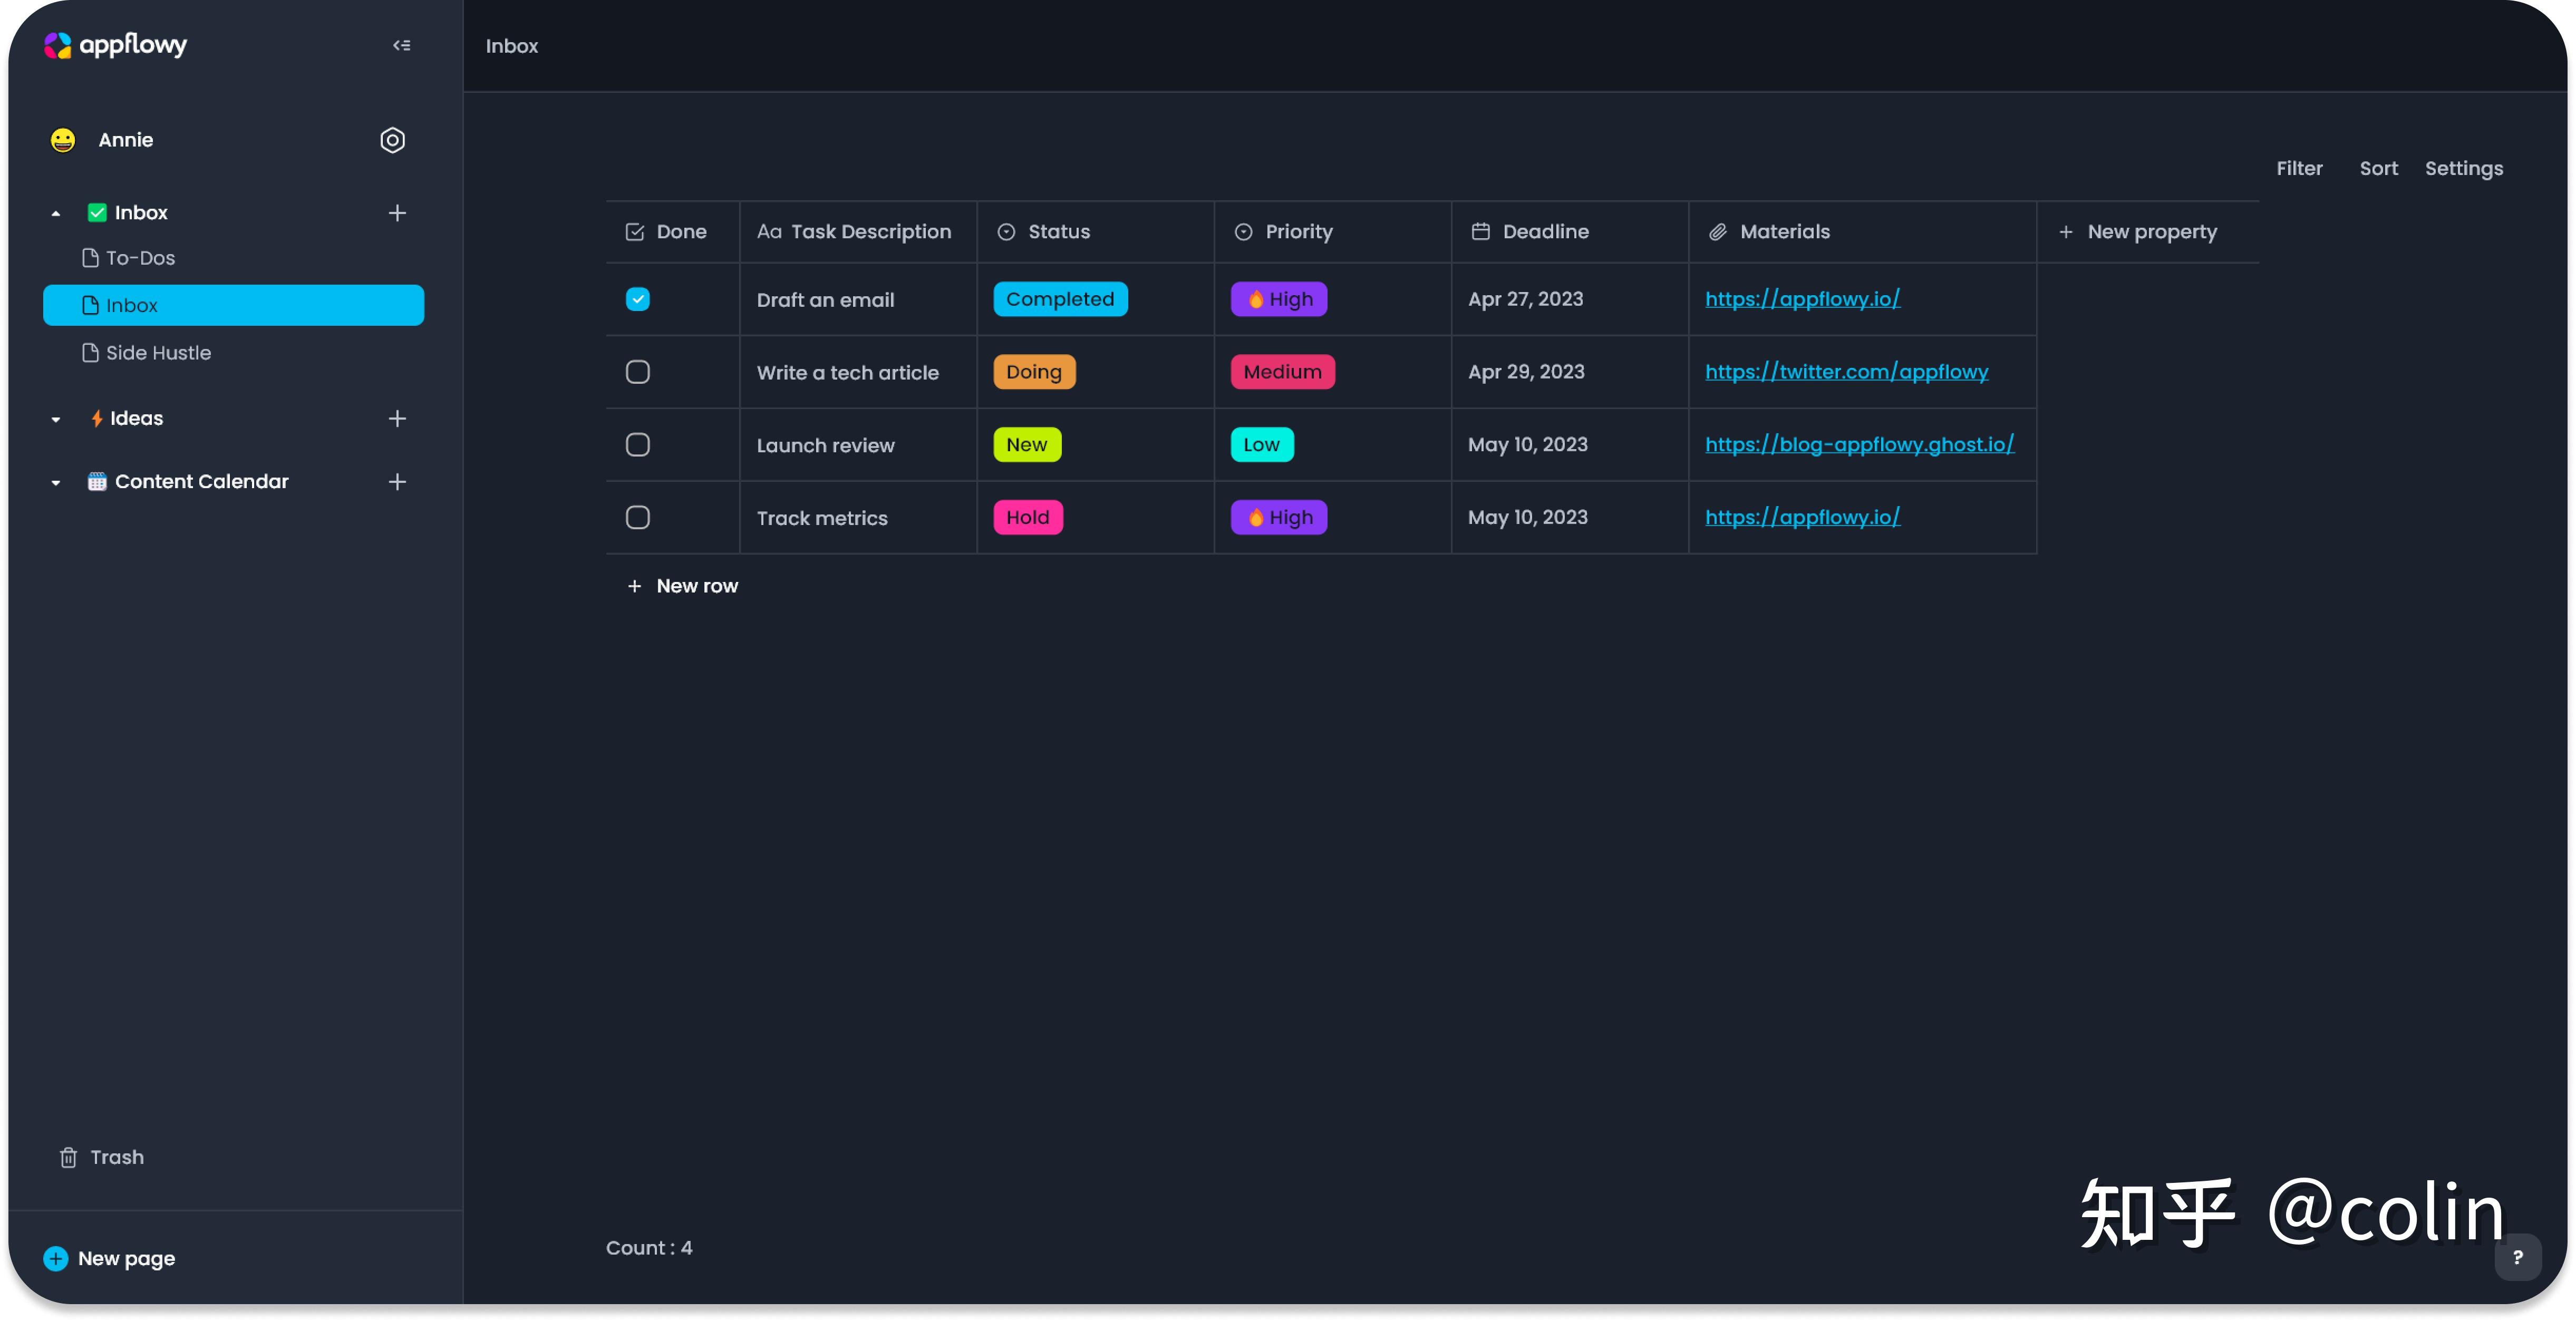Add a page using plus next to Ideas
Image resolution: width=2576 pixels, height=1321 pixels.
[x=397, y=418]
